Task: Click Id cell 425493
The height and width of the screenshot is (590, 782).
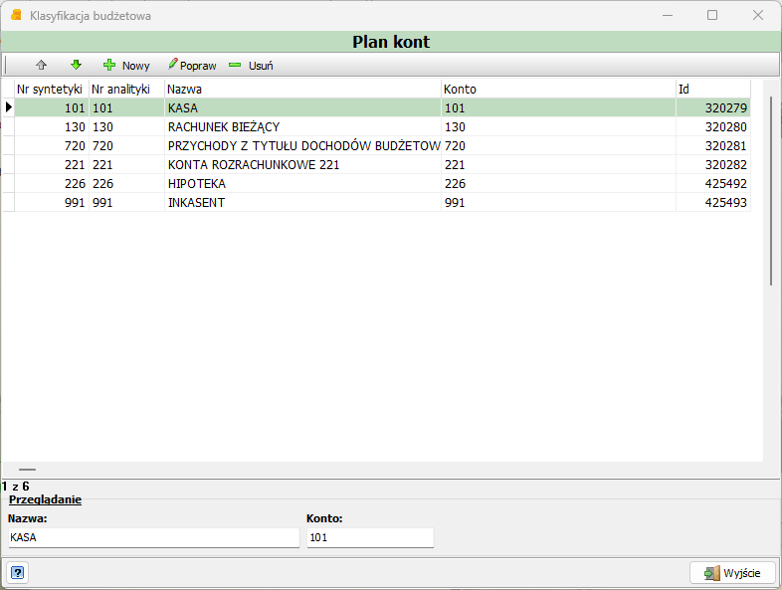Action: (x=713, y=203)
